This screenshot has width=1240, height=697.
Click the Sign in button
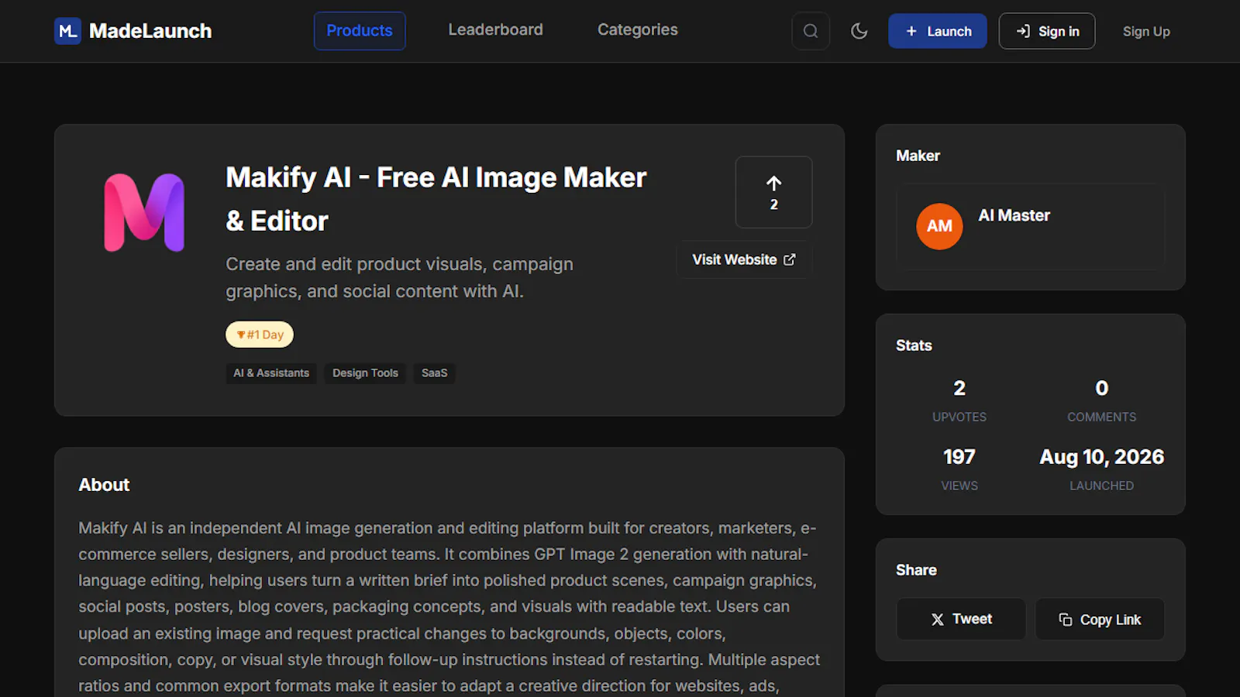[x=1047, y=31]
